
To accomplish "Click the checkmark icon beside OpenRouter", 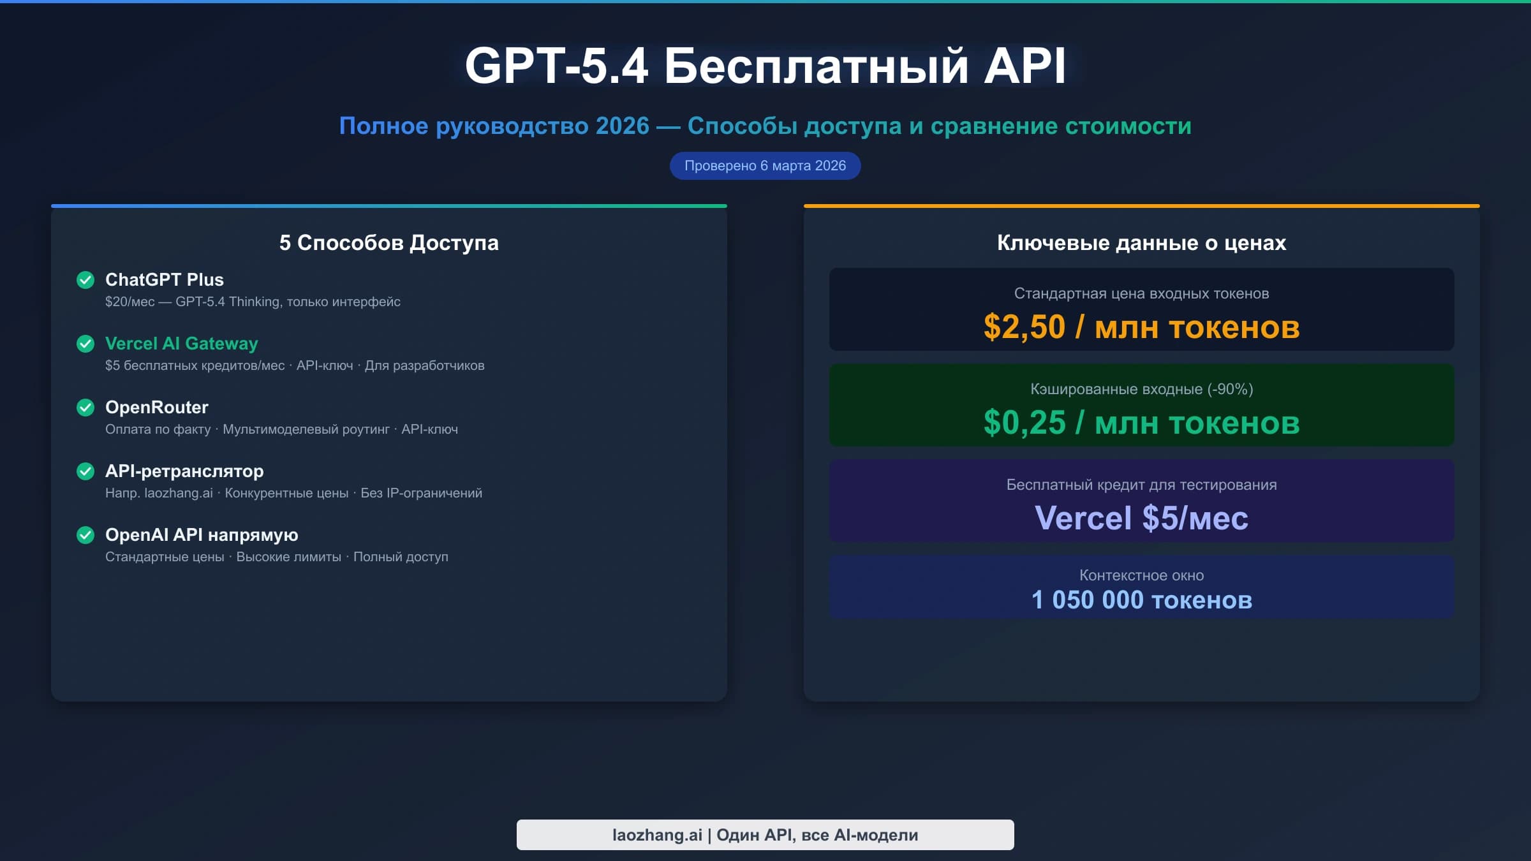I will [x=85, y=408].
